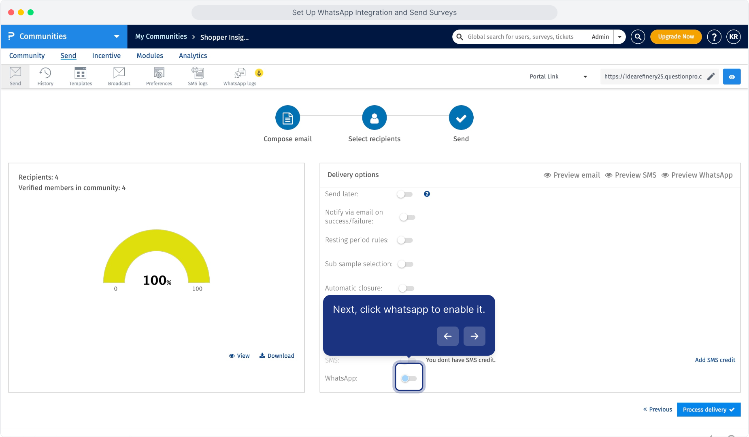Go to the Select recipients step icon
Viewport: 749px width, 437px height.
coord(374,118)
